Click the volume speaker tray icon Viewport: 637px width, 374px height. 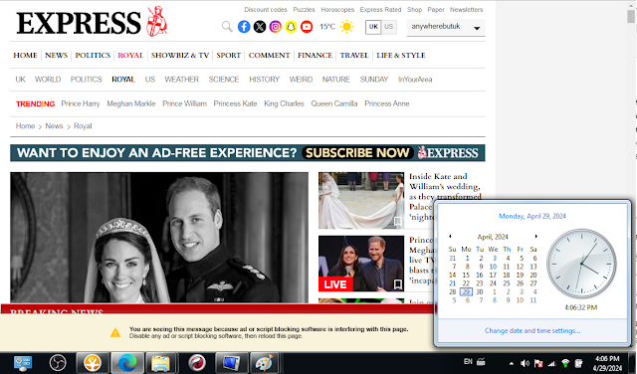[x=525, y=363]
